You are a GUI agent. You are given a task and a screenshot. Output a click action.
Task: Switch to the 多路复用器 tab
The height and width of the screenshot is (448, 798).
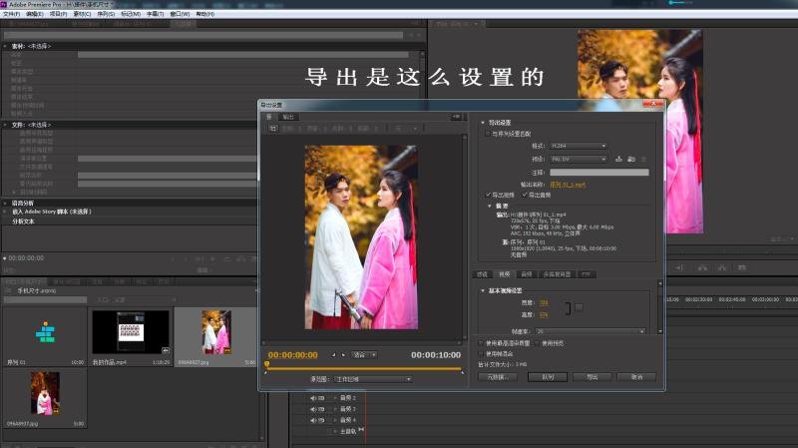(x=557, y=274)
